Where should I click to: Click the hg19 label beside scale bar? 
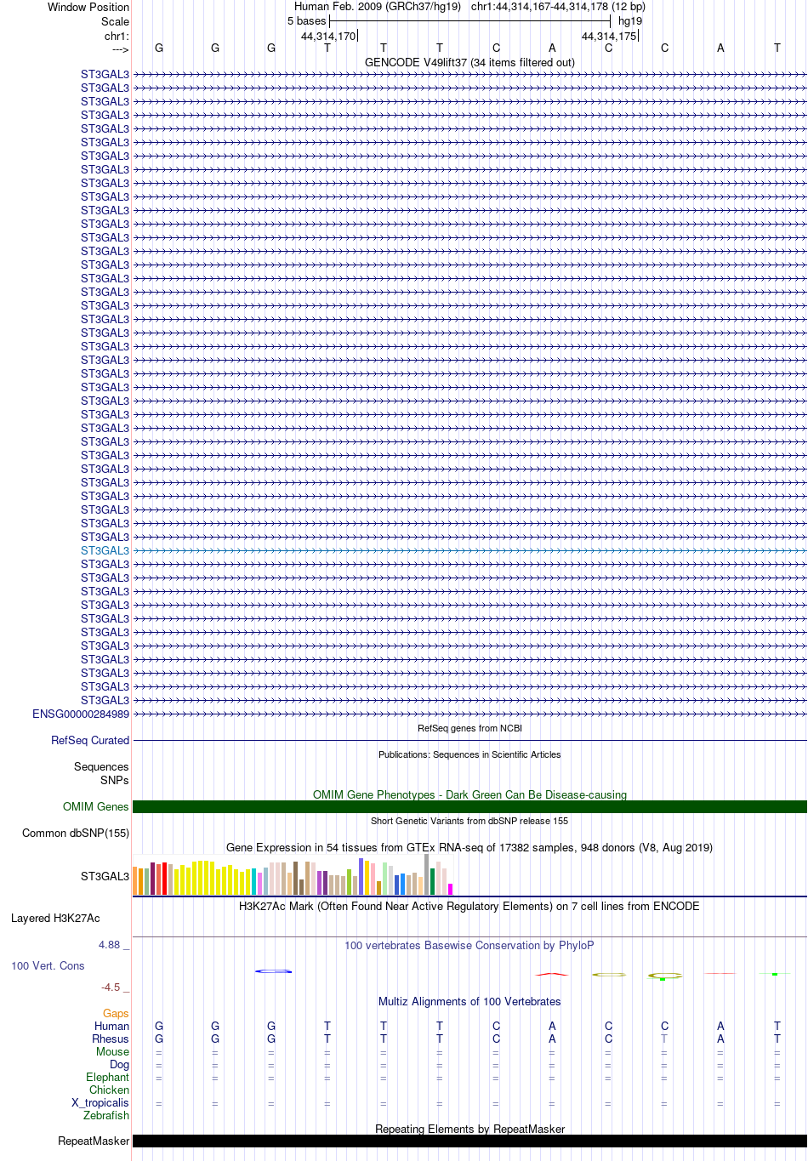[630, 20]
